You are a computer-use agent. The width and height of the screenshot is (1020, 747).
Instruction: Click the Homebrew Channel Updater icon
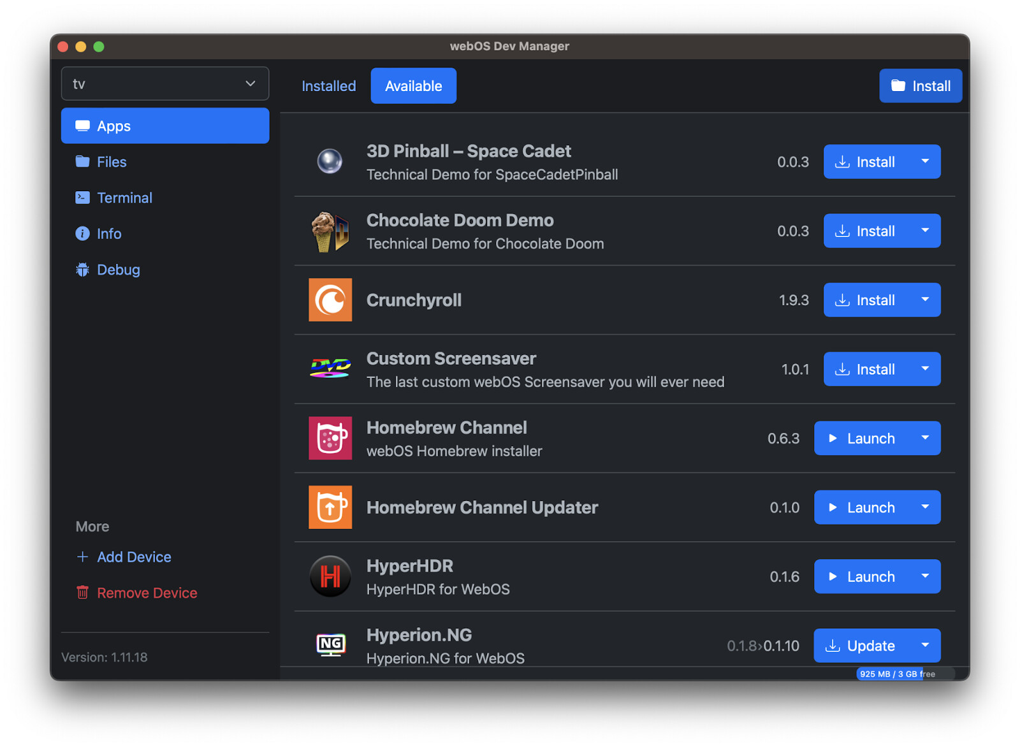(330, 507)
